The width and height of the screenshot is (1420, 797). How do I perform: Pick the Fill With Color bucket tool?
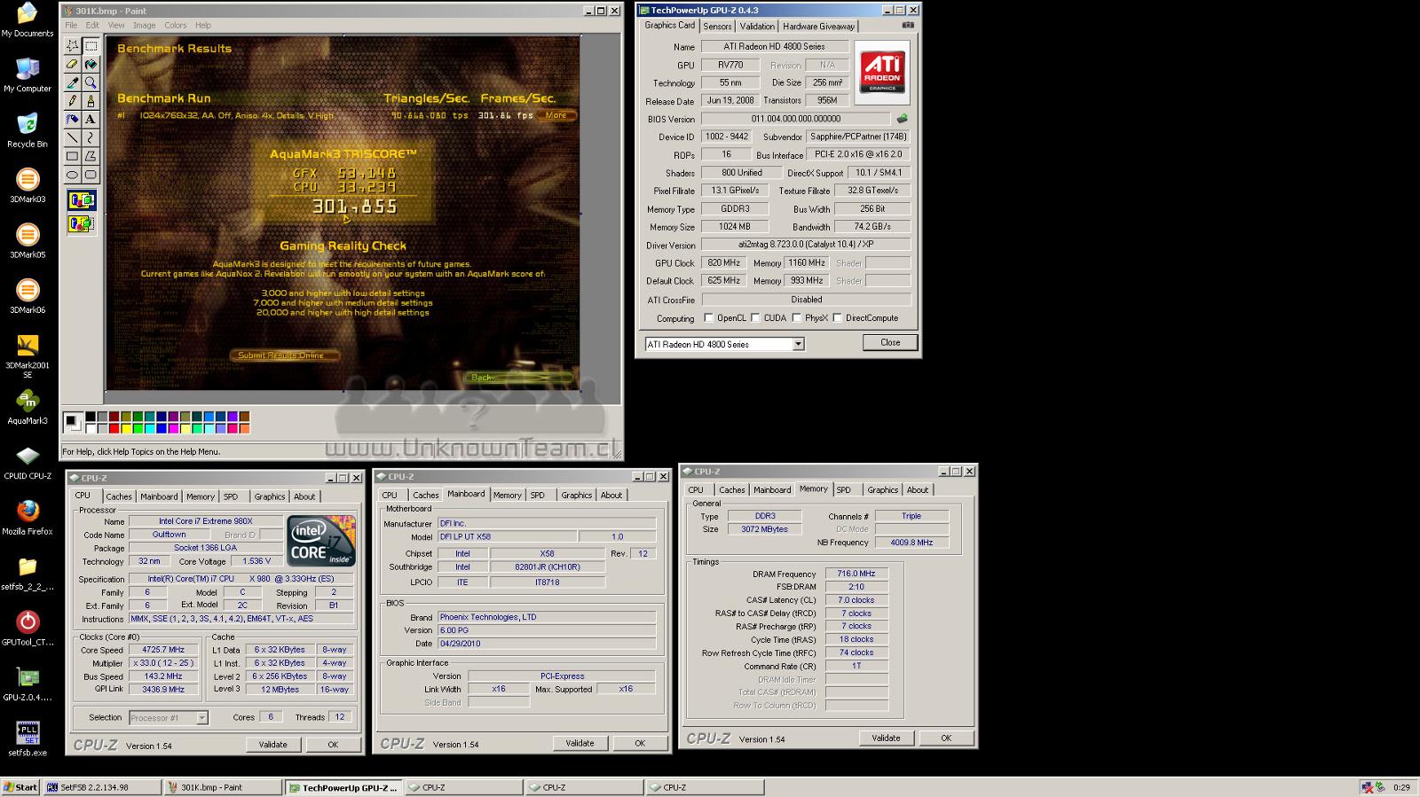point(91,64)
